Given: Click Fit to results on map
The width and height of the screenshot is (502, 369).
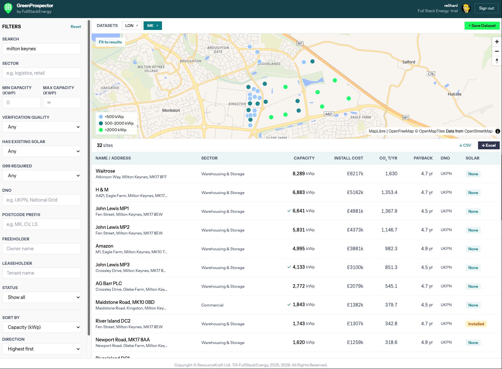Looking at the screenshot, I should pos(110,42).
